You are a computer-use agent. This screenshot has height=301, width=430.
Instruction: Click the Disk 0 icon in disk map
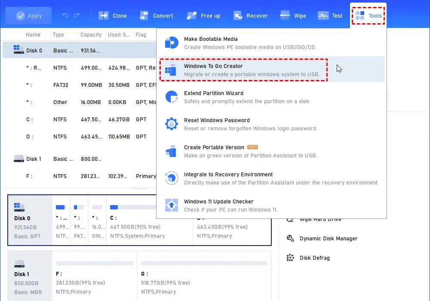click(19, 207)
